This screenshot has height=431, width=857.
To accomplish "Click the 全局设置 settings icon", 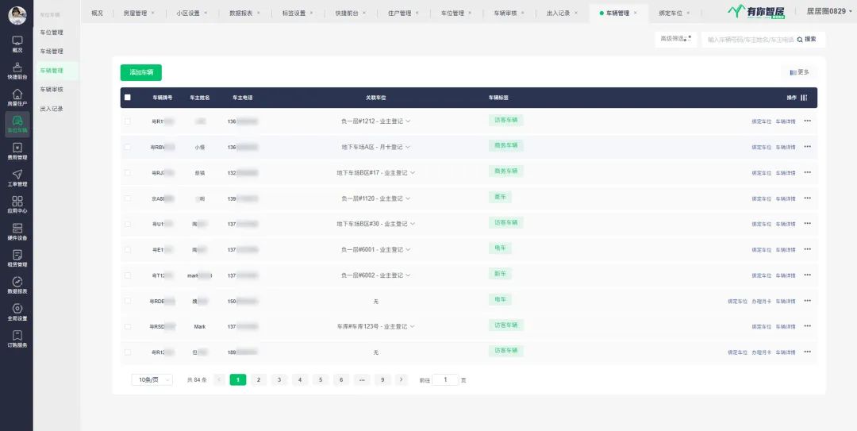I will click(x=17, y=311).
